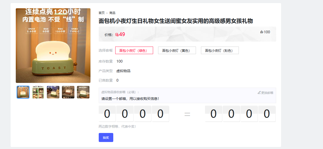The width and height of the screenshot is (323, 149).
Task: Click the red coin icon beside price 49
Action: point(117,35)
